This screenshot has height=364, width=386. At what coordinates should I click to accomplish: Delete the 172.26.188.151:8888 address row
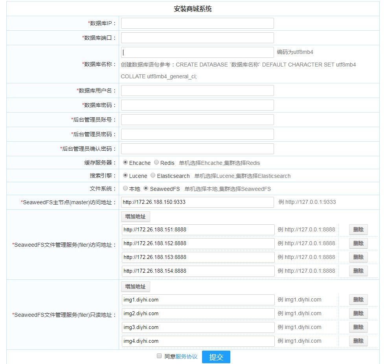click(x=358, y=230)
